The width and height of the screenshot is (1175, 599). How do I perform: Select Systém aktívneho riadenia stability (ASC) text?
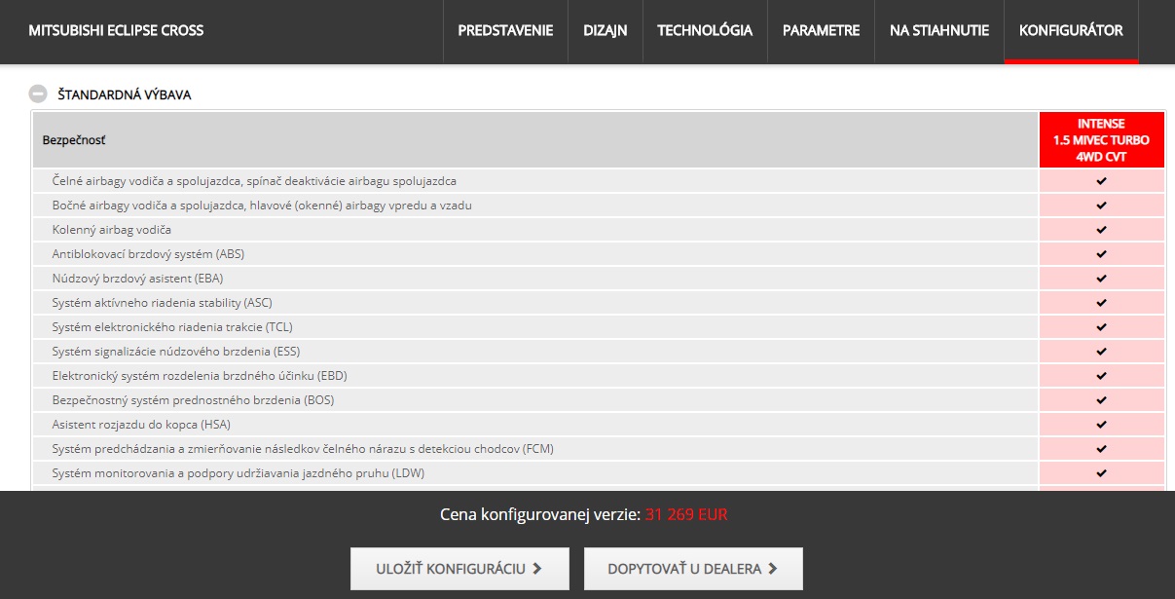tap(163, 303)
